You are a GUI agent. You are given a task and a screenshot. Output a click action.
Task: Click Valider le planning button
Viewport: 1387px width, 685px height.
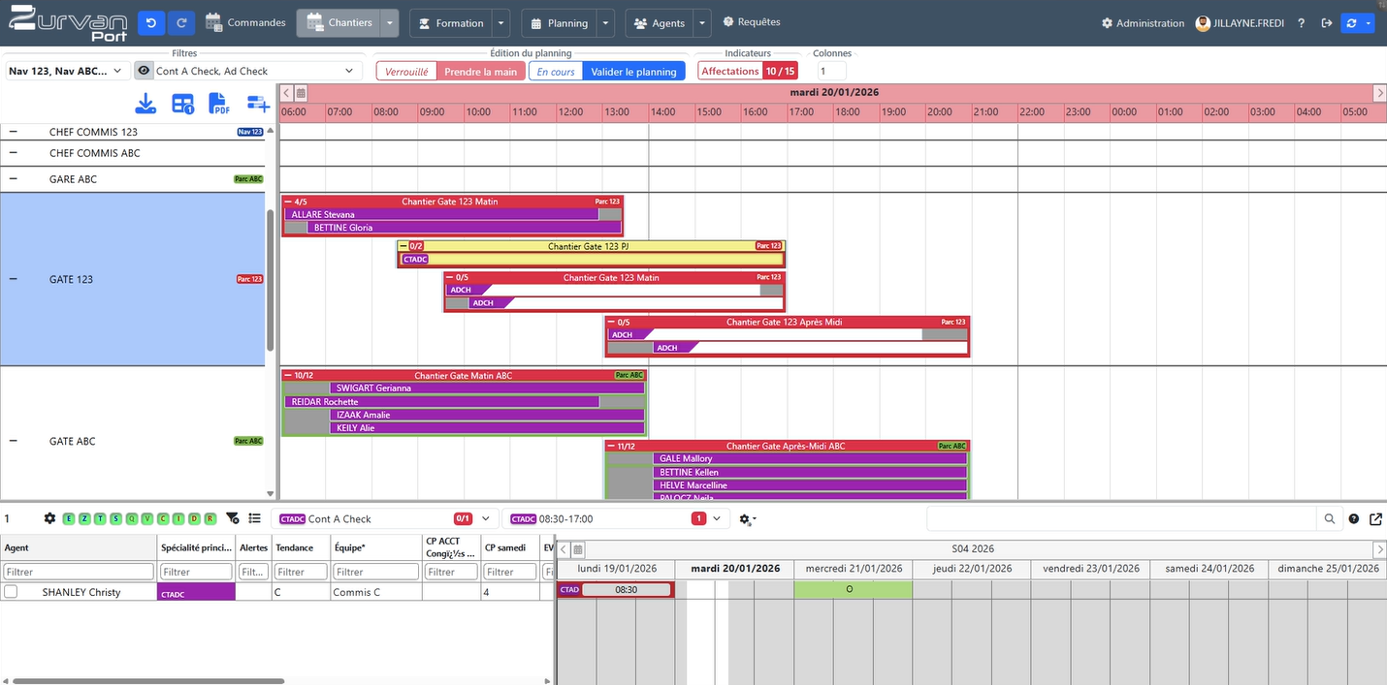tap(633, 71)
